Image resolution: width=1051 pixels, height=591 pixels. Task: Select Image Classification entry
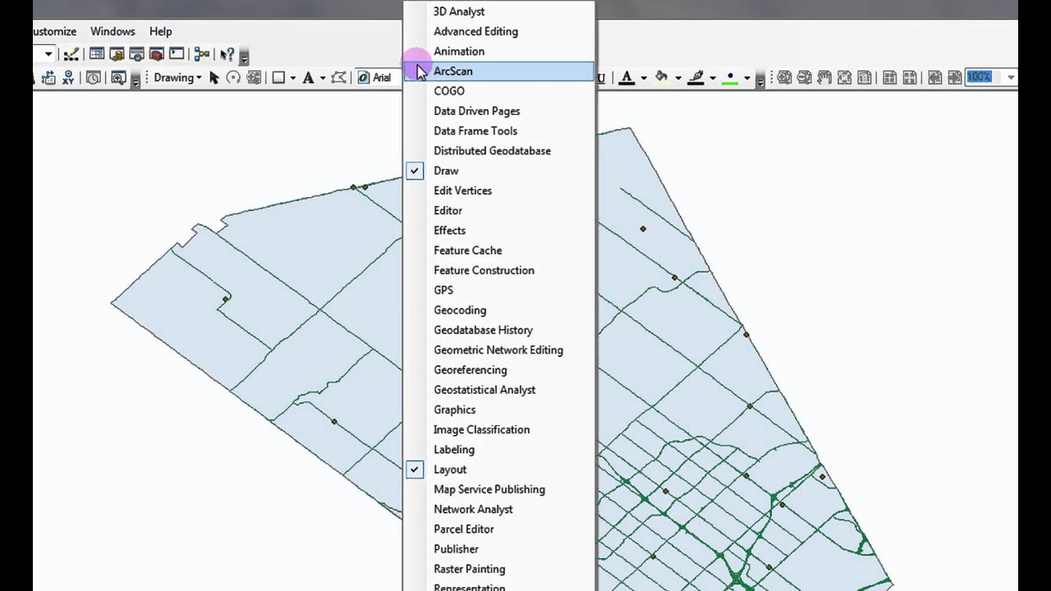point(498,430)
